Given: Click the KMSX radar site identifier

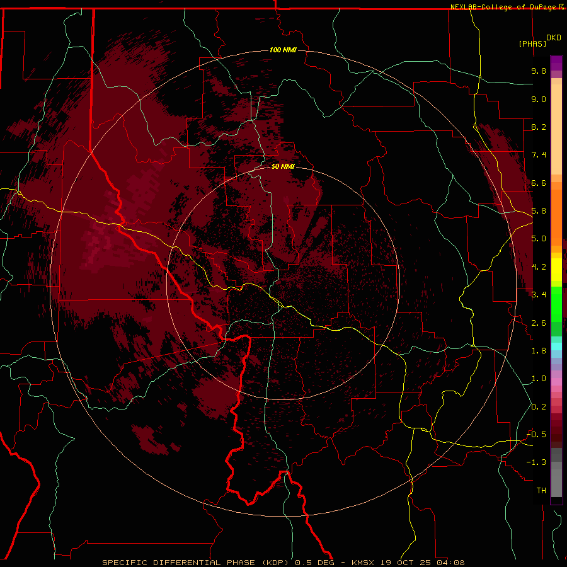Looking at the screenshot, I should point(363,563).
